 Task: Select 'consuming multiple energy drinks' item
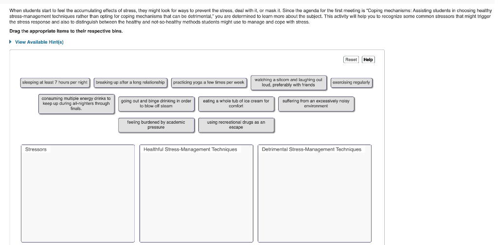point(76,104)
